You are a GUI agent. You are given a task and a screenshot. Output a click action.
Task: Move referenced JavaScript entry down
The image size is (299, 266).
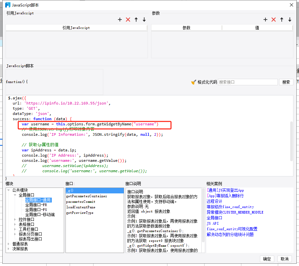click(x=144, y=20)
